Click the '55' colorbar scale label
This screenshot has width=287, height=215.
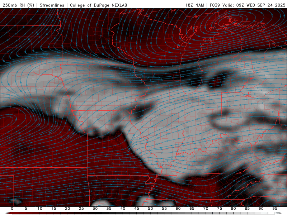[164, 209]
